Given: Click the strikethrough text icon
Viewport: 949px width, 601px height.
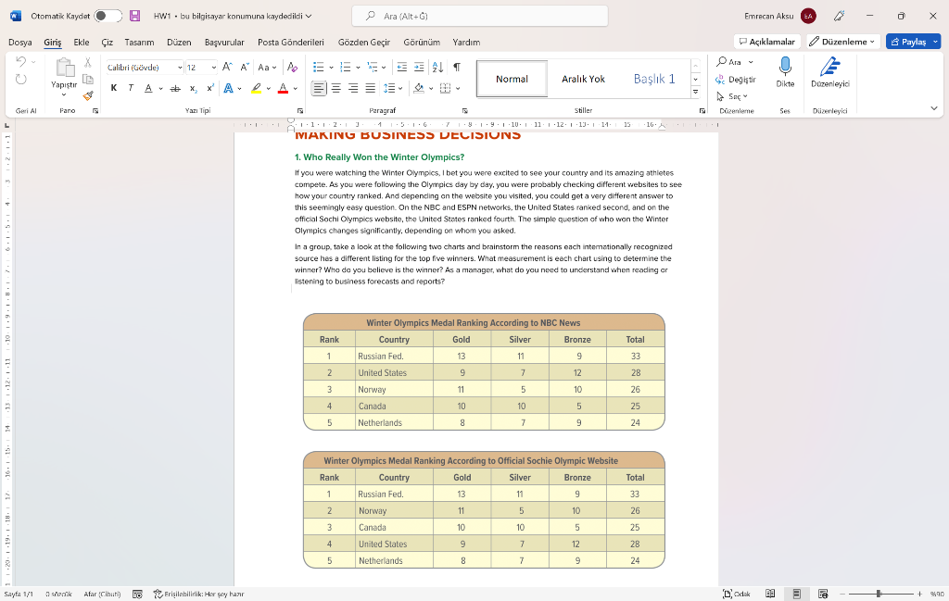Looking at the screenshot, I should coord(175,88).
